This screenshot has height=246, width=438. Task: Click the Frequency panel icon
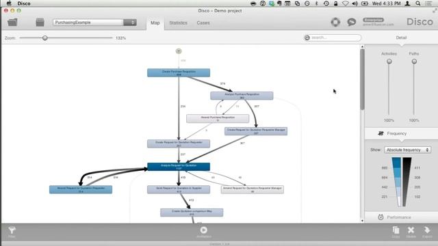pyautogui.click(x=381, y=133)
